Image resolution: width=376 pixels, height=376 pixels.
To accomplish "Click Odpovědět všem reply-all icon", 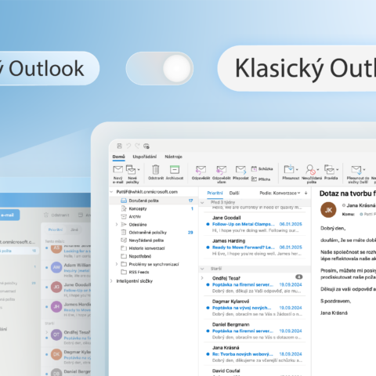I will (x=221, y=170).
